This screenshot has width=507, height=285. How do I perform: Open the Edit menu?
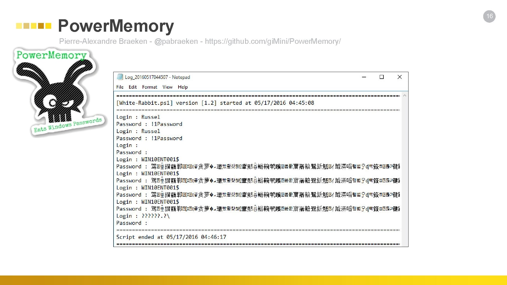pos(133,87)
